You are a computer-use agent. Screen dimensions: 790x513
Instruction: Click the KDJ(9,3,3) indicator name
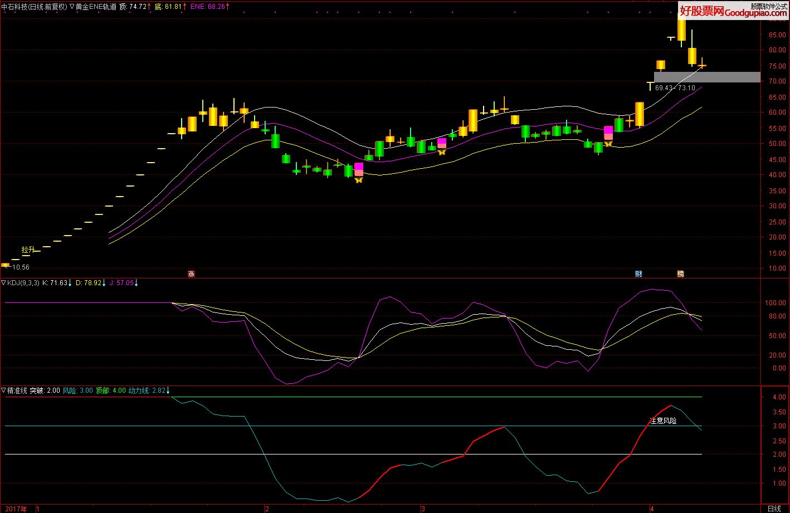[23, 283]
